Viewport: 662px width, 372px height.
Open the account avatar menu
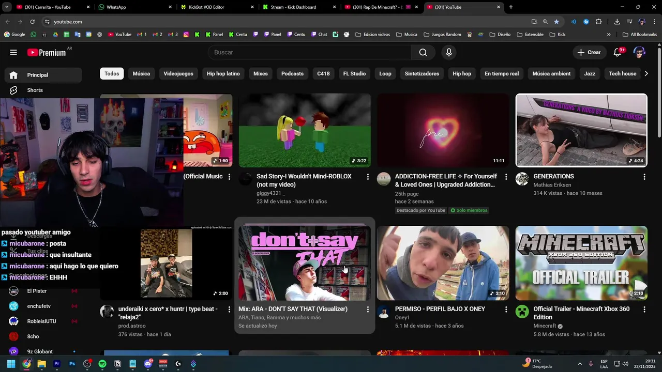[639, 52]
